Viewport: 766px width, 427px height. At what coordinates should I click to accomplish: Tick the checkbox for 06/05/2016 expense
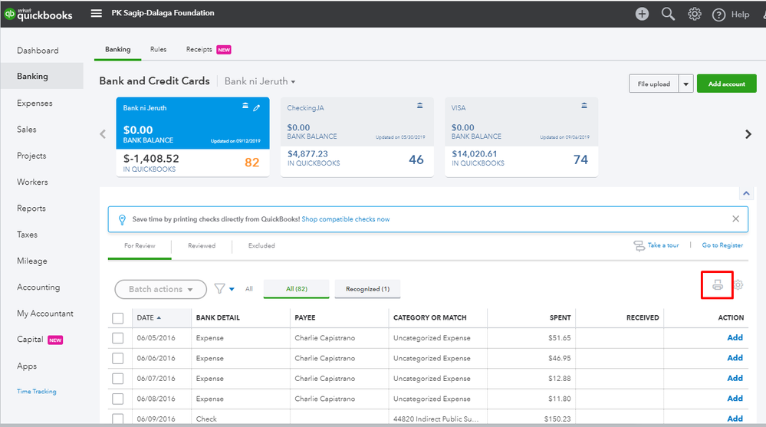point(118,338)
